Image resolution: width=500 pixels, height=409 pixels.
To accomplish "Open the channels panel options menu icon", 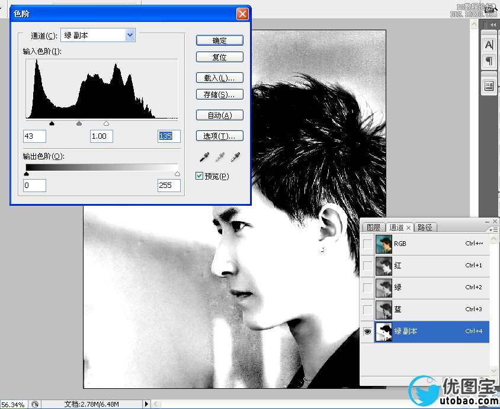I will pos(491,229).
